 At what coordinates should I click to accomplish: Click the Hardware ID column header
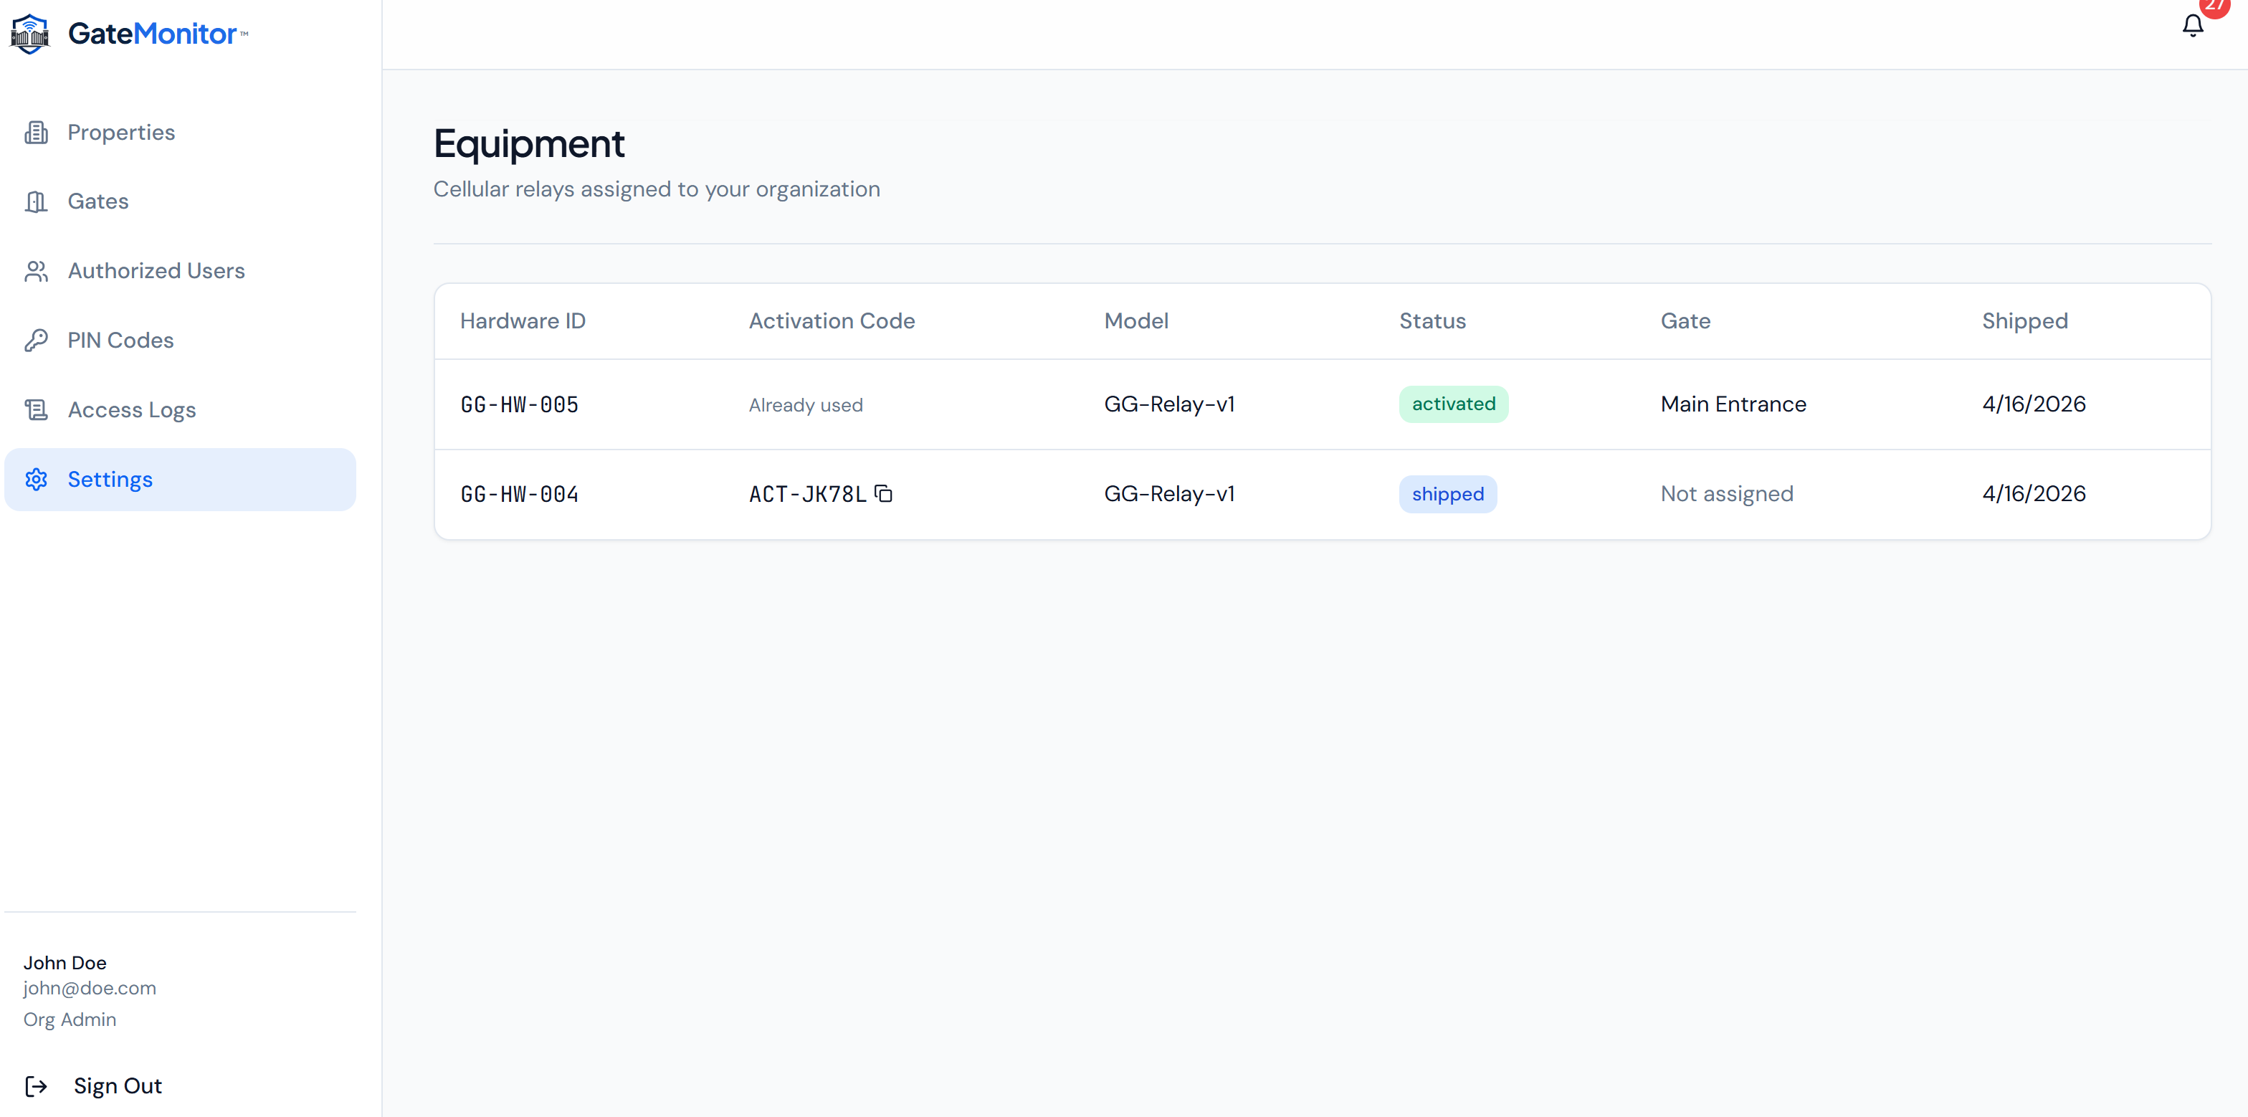[x=523, y=321]
